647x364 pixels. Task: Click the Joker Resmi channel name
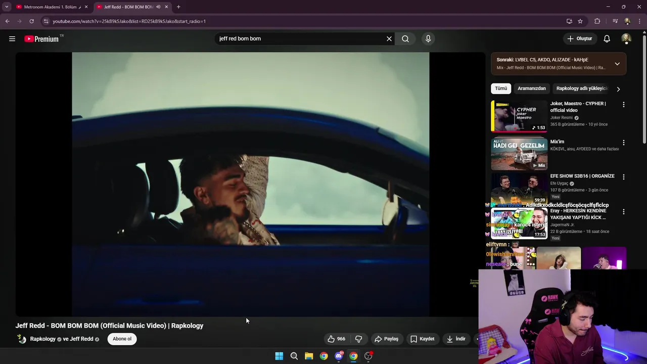(x=561, y=118)
